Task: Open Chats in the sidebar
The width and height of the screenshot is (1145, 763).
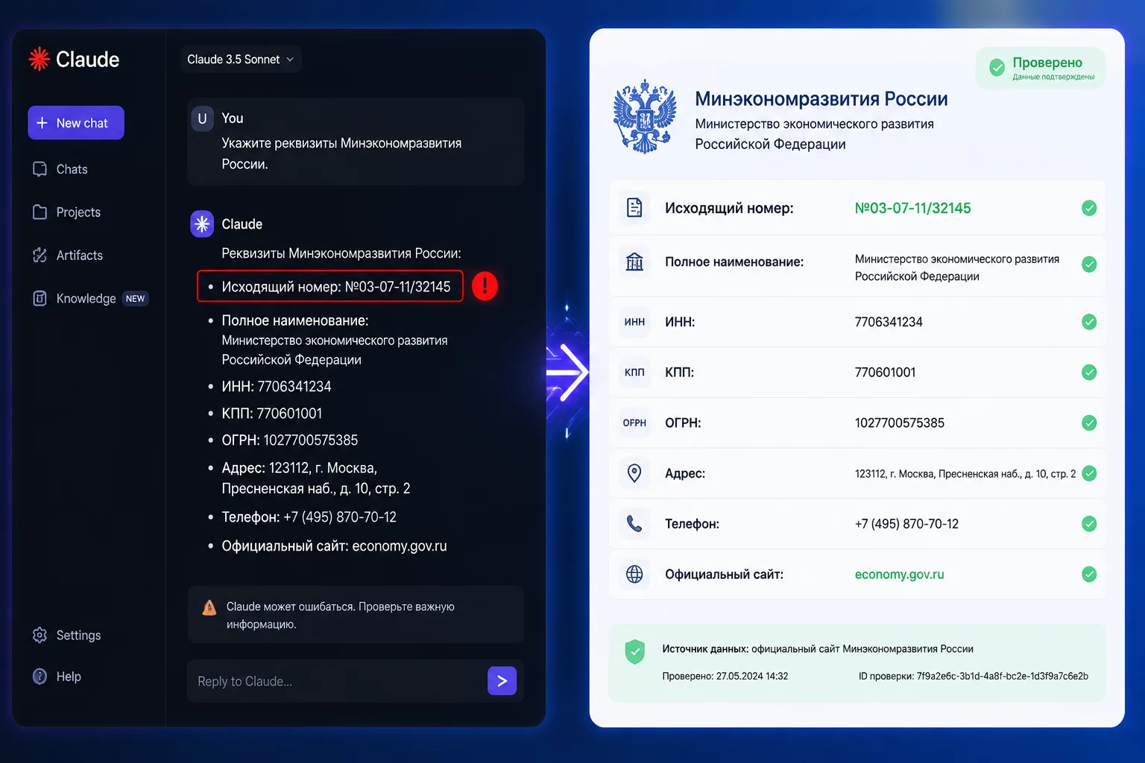Action: pyautogui.click(x=60, y=169)
